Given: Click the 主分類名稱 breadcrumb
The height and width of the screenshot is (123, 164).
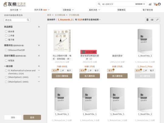Looking at the screenshot, I should [60, 15].
